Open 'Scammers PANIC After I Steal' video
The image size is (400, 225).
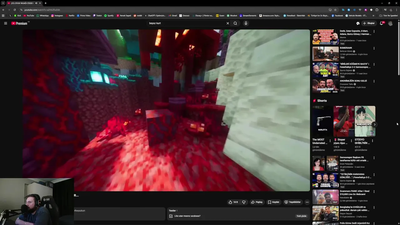pos(325,197)
